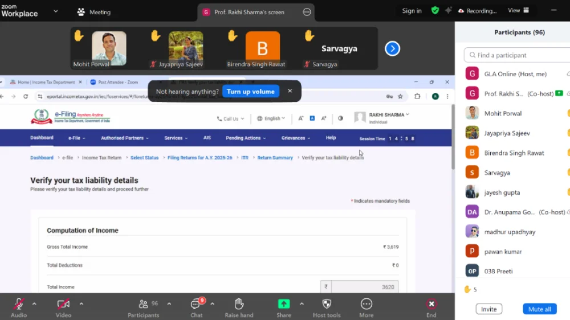Click next arrow in participant video strip
The width and height of the screenshot is (570, 320).
click(x=392, y=48)
